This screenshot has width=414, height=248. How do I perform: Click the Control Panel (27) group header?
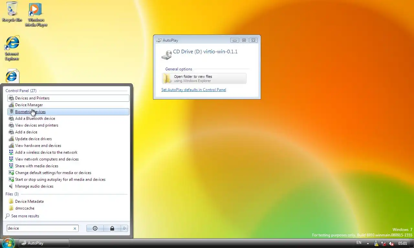(x=21, y=91)
